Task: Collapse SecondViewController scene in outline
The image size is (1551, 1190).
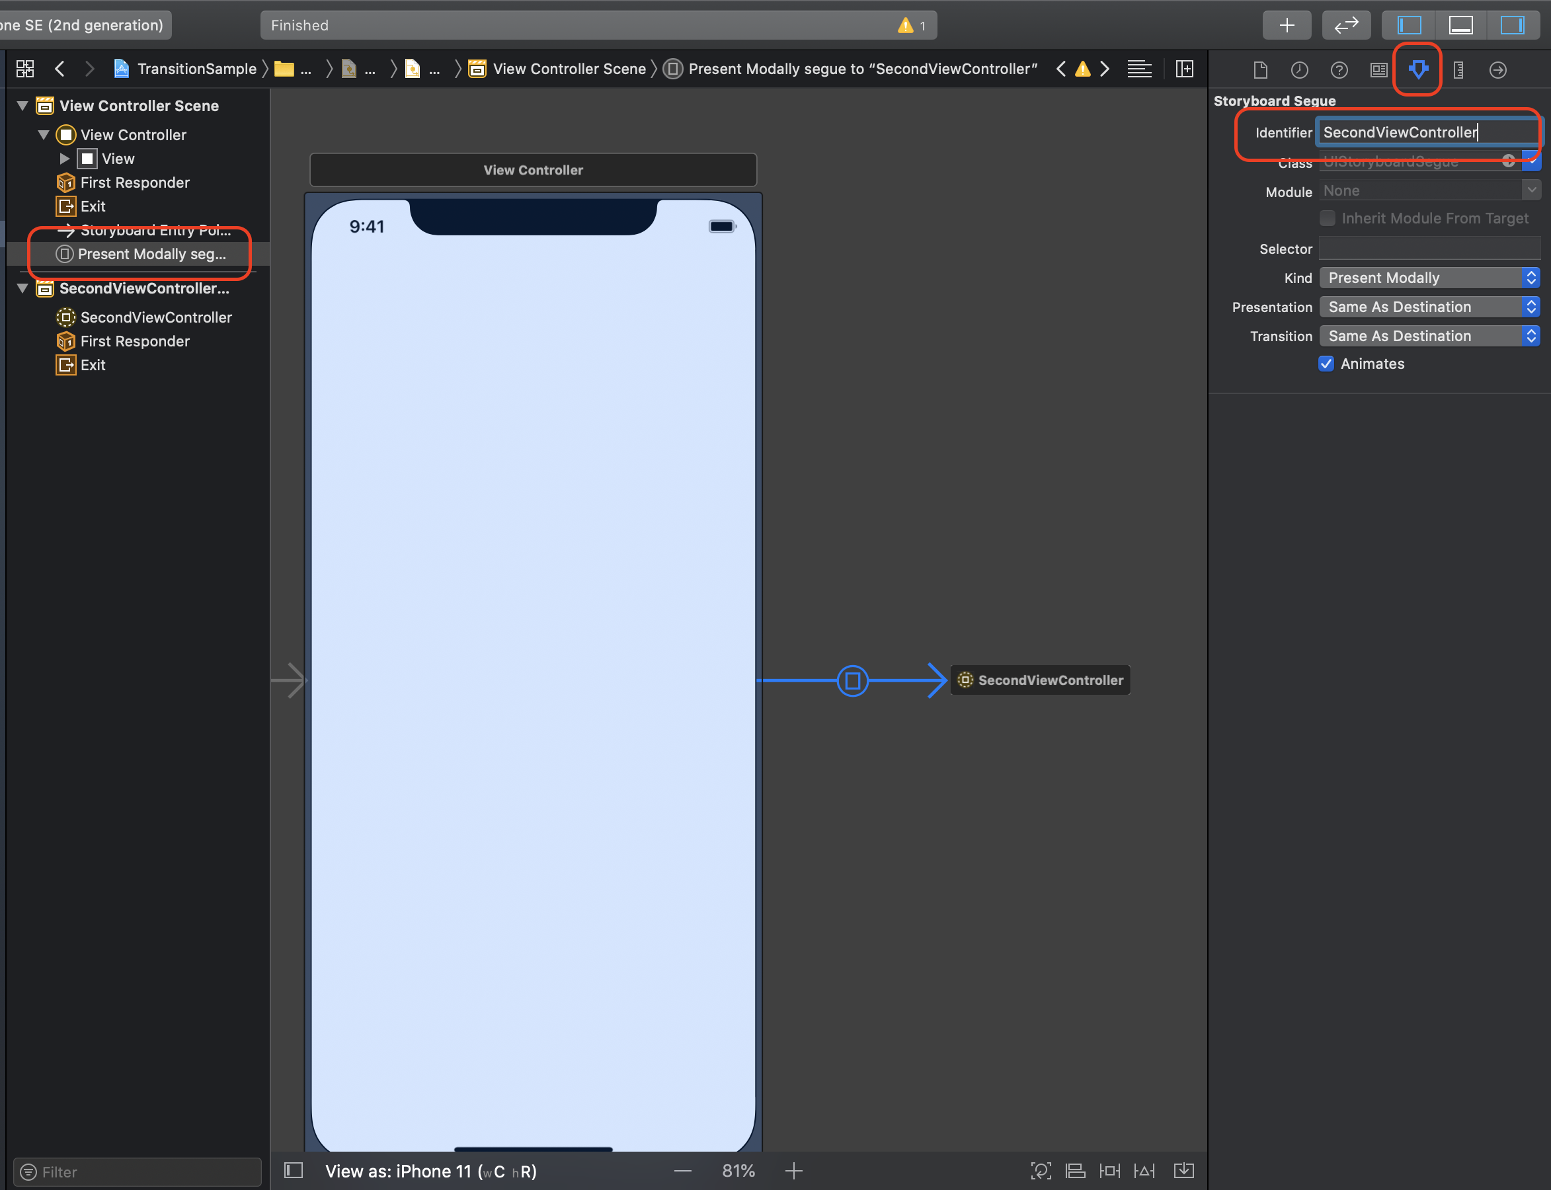Action: click(22, 288)
